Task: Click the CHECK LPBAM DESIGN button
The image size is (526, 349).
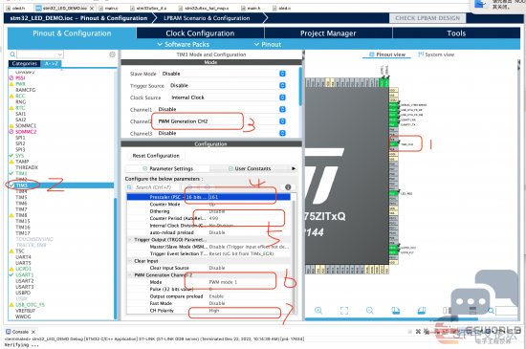Action: pos(427,18)
